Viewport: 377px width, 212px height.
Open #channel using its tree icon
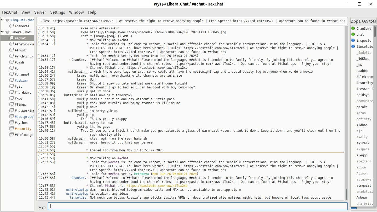(12, 74)
